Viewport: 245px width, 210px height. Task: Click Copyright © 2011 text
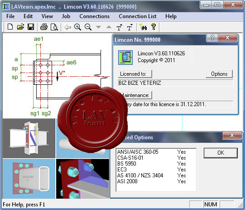pos(156,60)
